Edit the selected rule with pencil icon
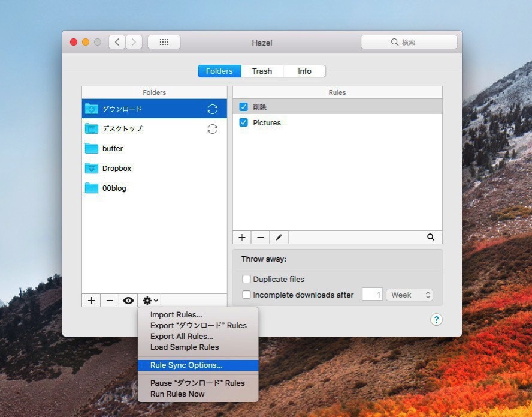532x417 pixels. [x=279, y=237]
